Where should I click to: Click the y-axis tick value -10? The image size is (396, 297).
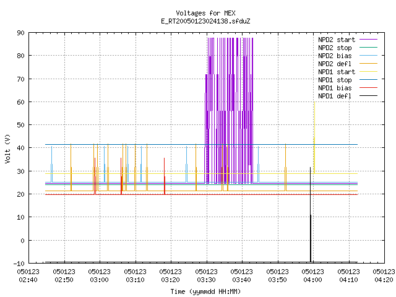point(19,264)
